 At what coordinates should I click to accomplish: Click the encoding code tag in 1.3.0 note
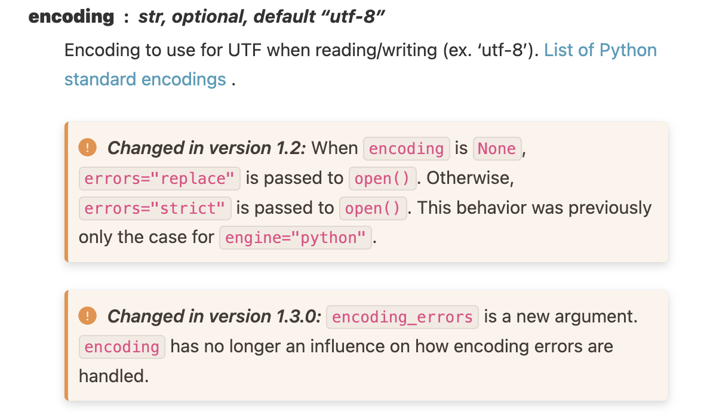(122, 347)
